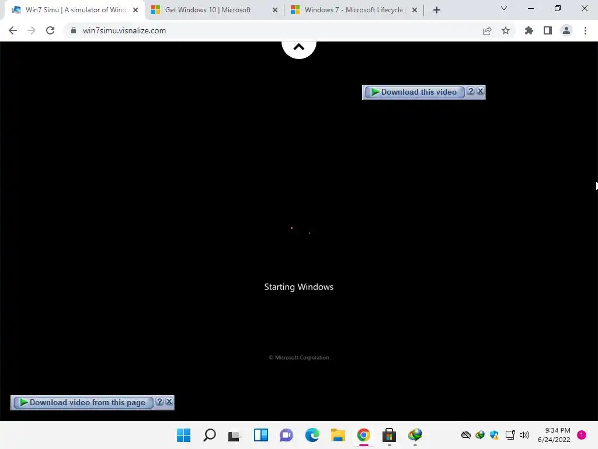598x449 pixels.
Task: Open Task View on taskbar
Action: click(x=235, y=435)
